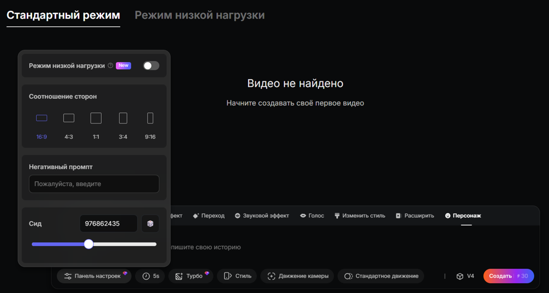This screenshot has height=293, width=549.
Task: Click the Сид number field 976862435
Action: click(109, 224)
